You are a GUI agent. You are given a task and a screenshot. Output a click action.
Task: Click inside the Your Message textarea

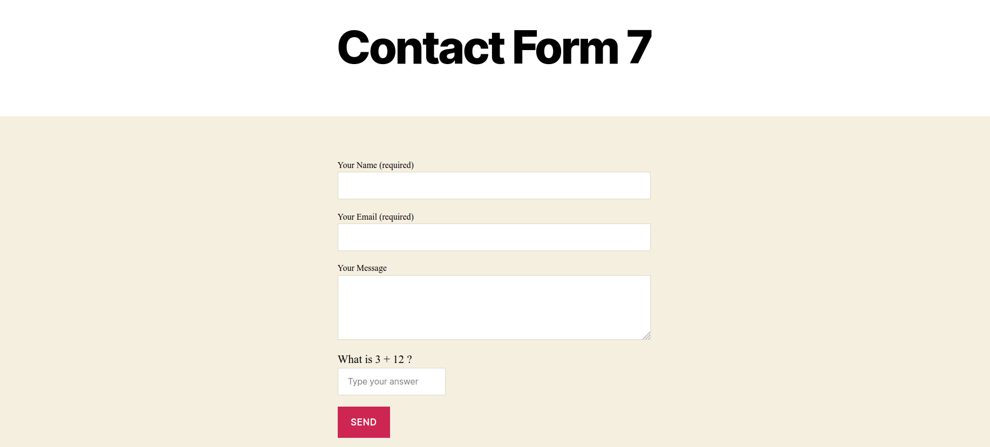(494, 308)
